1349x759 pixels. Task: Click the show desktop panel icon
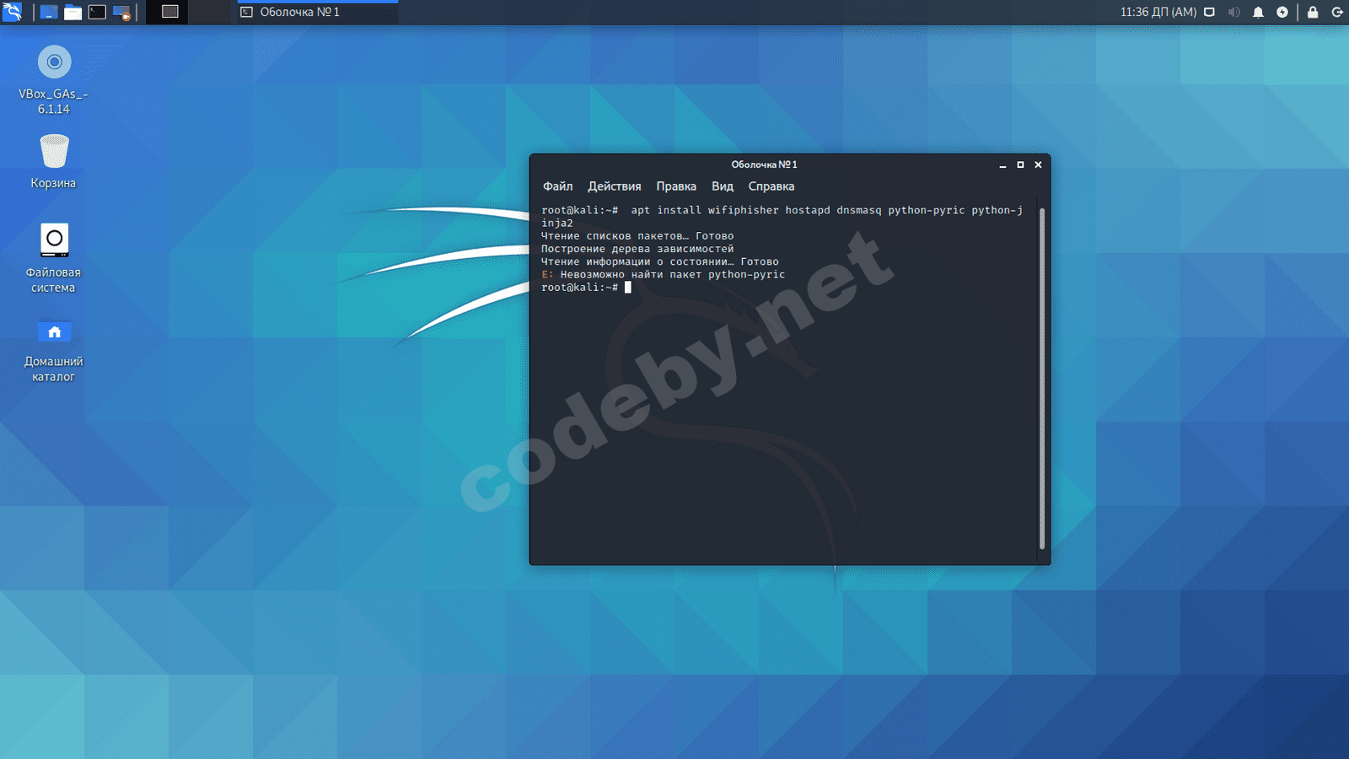point(49,12)
